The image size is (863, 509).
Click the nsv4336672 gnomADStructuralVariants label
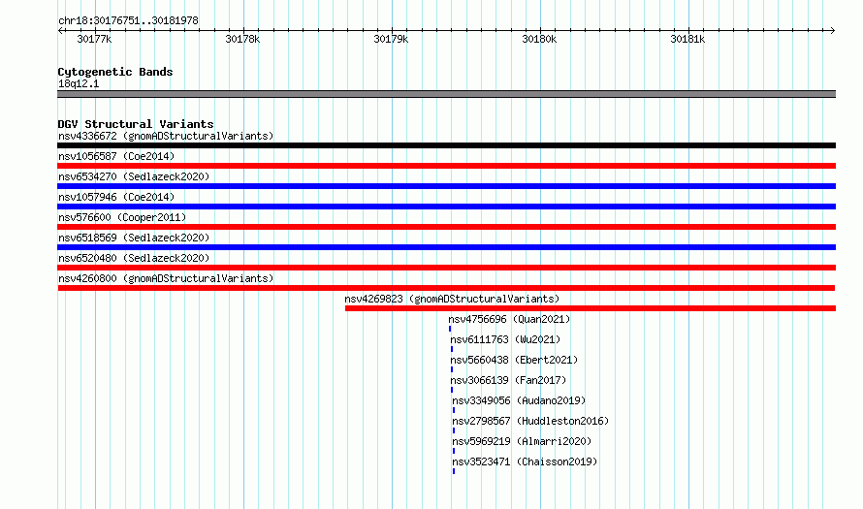pyautogui.click(x=166, y=136)
